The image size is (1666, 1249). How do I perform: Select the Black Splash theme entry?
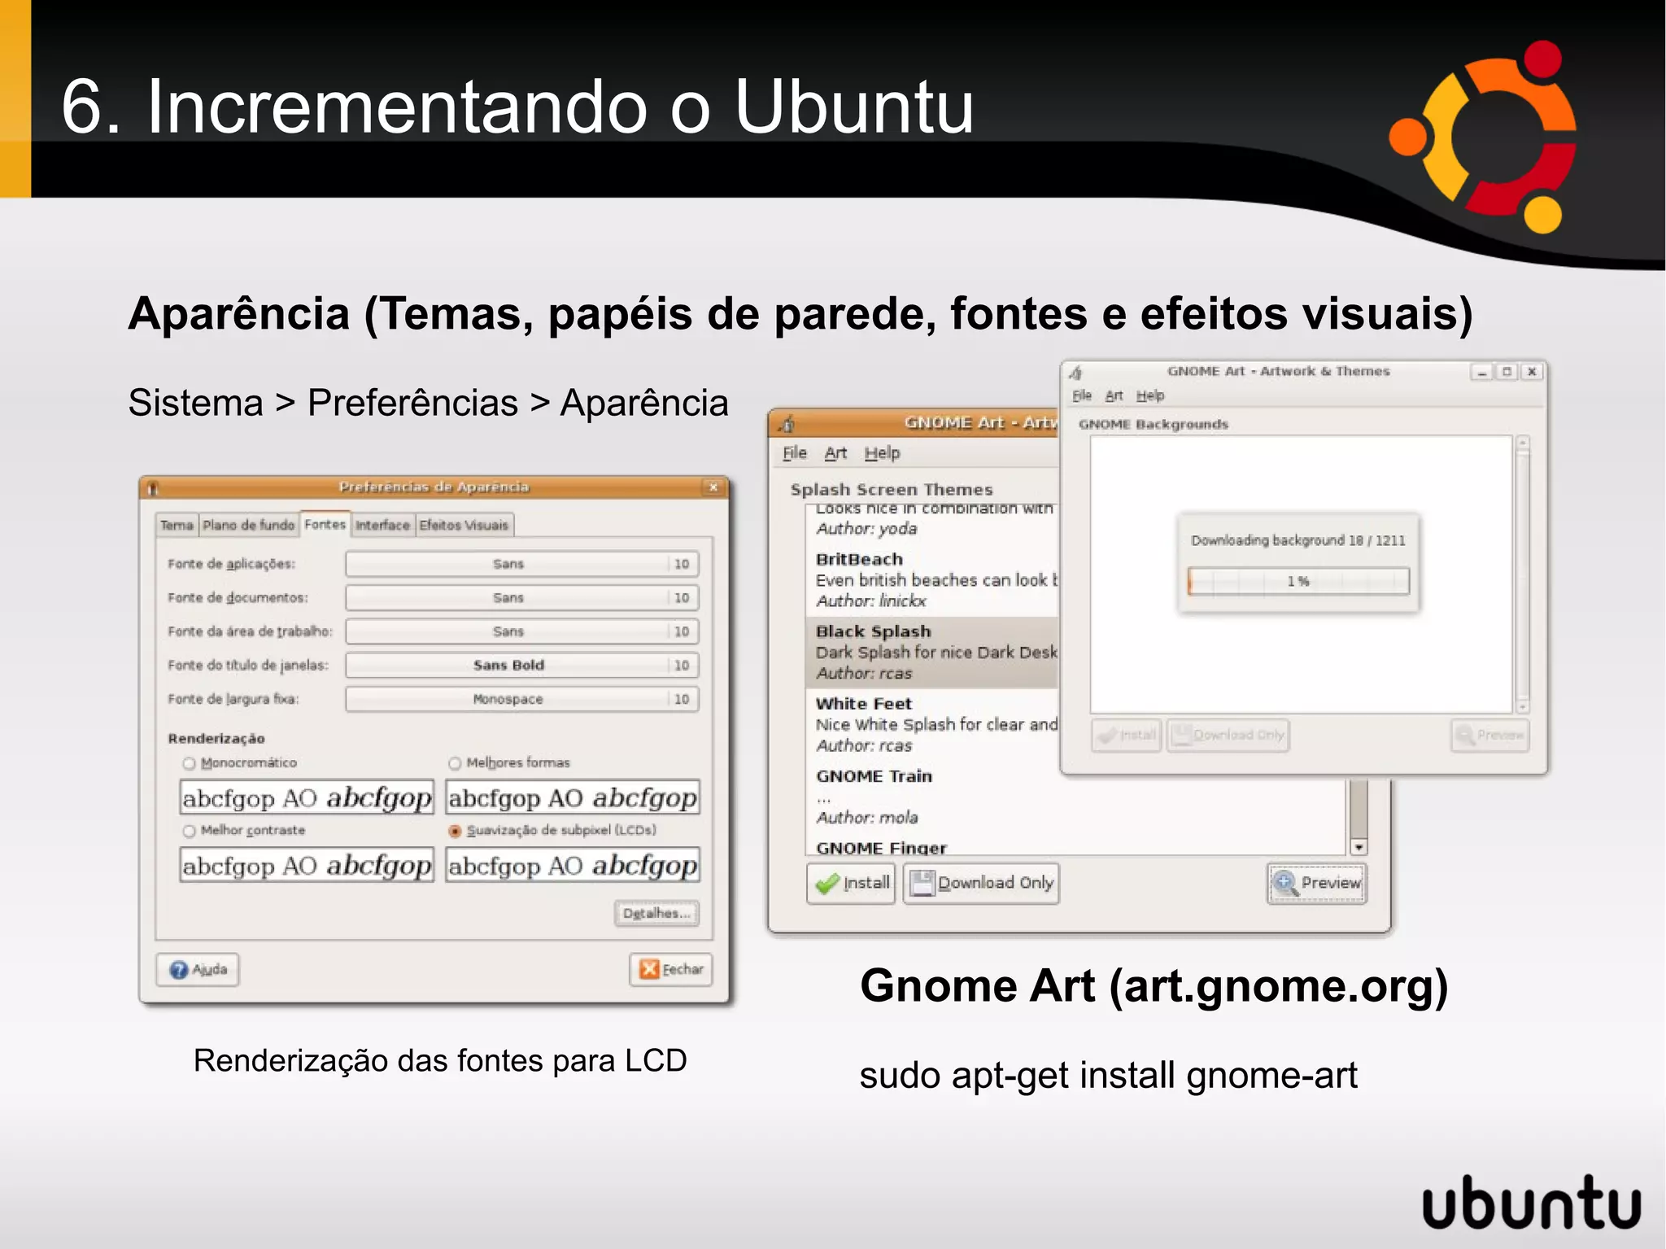(x=932, y=653)
